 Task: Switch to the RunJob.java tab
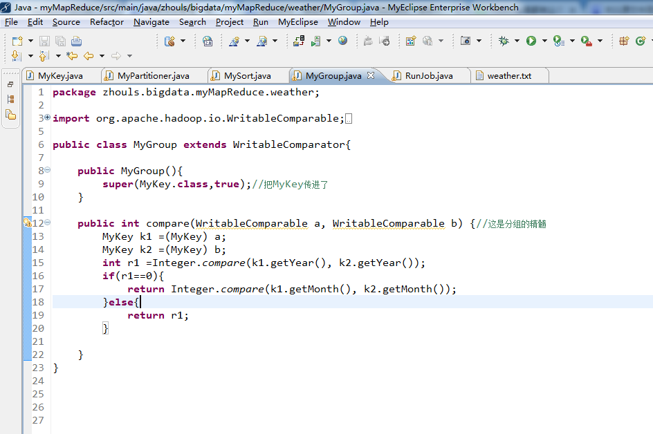coord(429,76)
